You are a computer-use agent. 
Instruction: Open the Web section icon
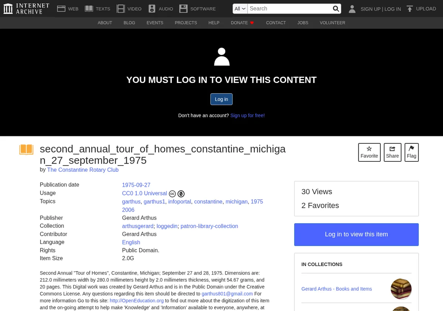[x=61, y=8]
